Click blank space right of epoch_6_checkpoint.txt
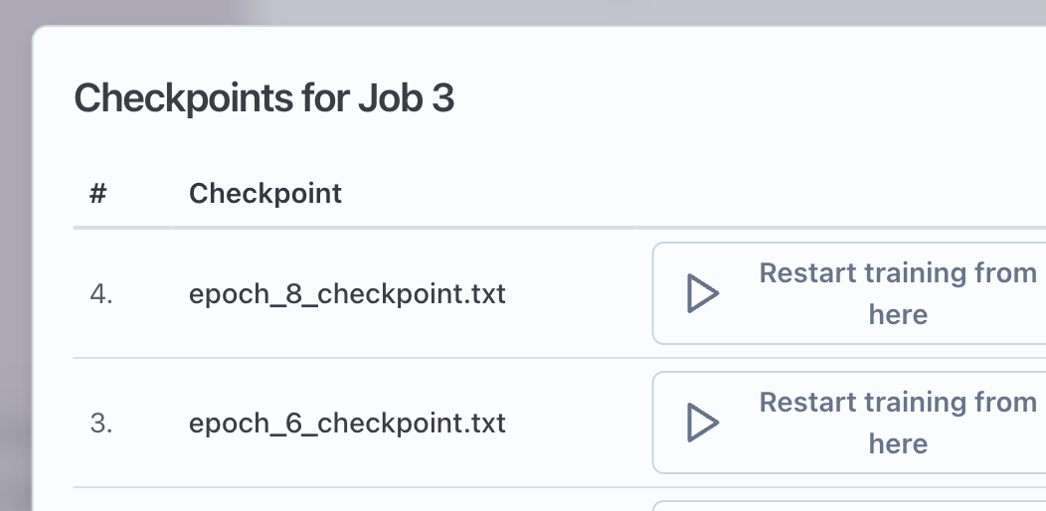This screenshot has width=1046, height=511. [577, 424]
